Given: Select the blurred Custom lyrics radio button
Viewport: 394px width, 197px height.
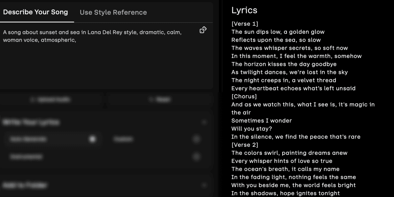Looking at the screenshot, I should (x=197, y=139).
